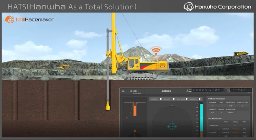Viewport: 256px width, 140px height.
Task: Click the brown lower section of depth bar
Action: (x=202, y=134)
